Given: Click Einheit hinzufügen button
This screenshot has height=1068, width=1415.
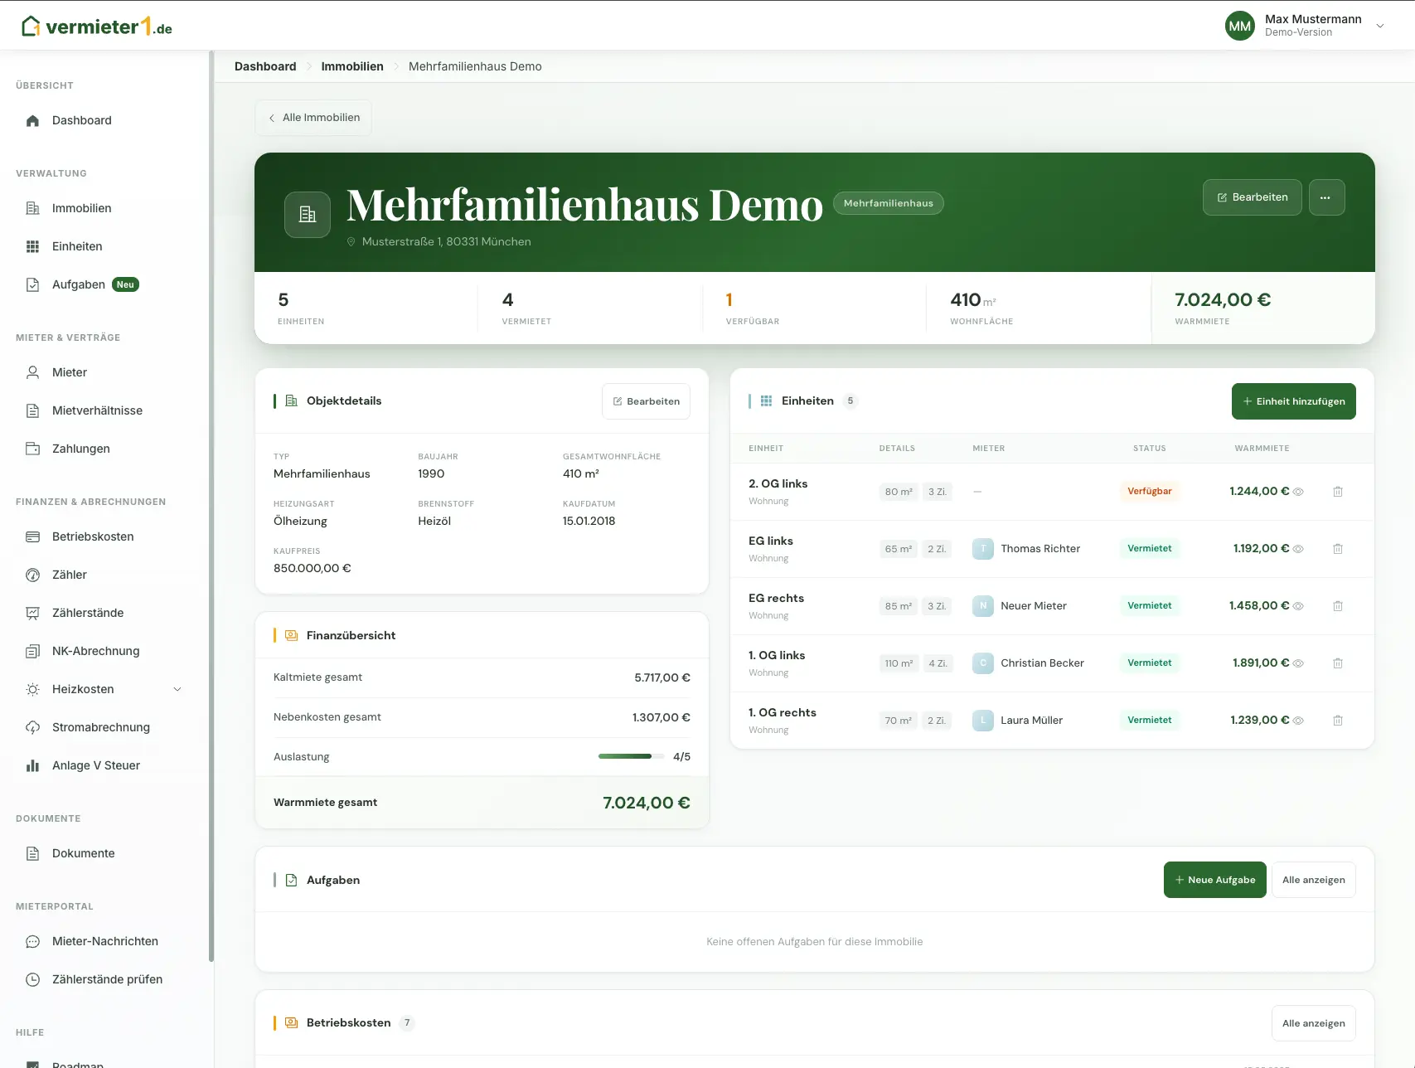Looking at the screenshot, I should (1293, 401).
